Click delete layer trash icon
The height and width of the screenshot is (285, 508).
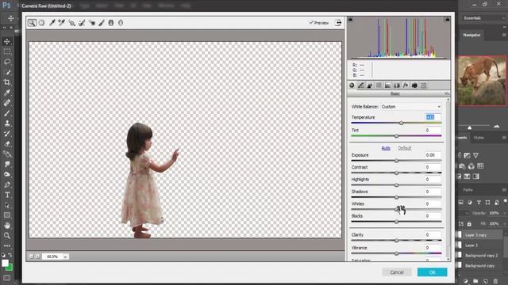pos(495,281)
